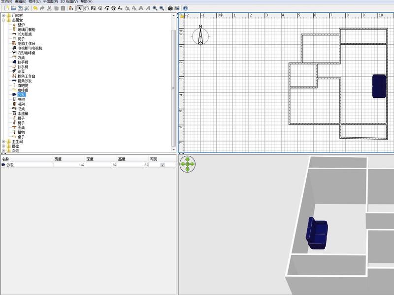Select 电视柜与电视机 in the catalog
Image resolution: width=394 pixels, height=295 pixels.
pyautogui.click(x=30, y=48)
